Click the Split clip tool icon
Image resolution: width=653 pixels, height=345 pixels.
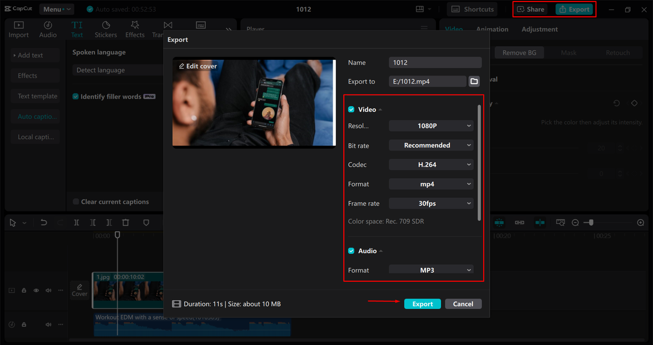(x=77, y=223)
